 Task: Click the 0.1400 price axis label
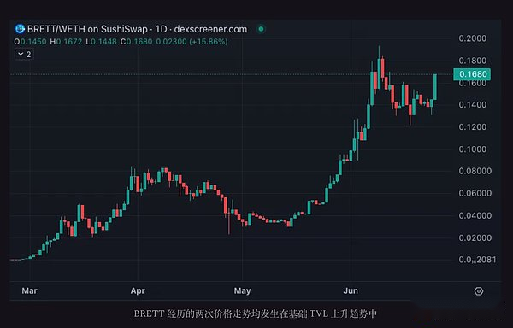tap(473, 105)
